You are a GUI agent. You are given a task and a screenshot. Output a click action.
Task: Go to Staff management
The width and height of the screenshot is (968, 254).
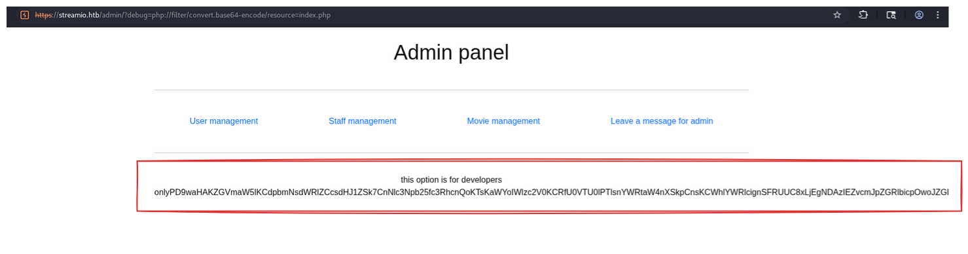pos(363,121)
